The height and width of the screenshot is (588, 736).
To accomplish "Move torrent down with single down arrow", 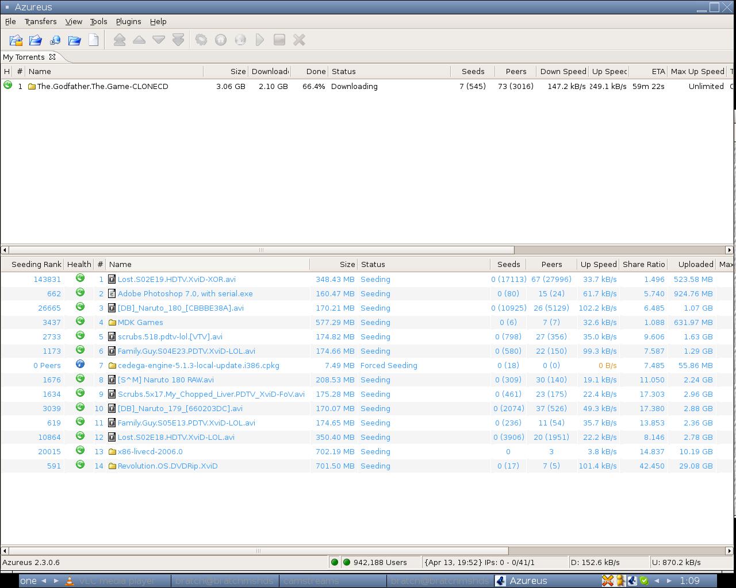I will [x=159, y=40].
